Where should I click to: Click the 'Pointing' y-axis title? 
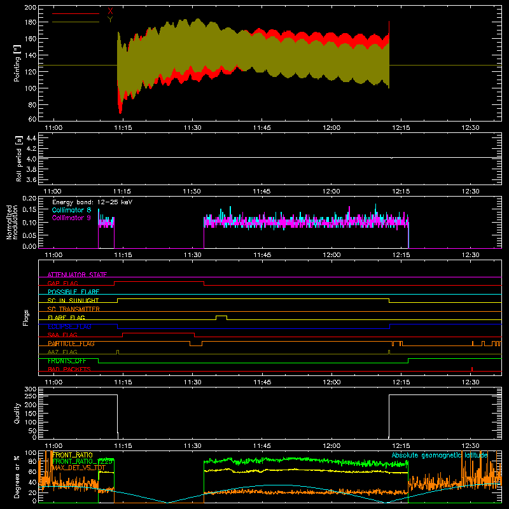point(17,63)
